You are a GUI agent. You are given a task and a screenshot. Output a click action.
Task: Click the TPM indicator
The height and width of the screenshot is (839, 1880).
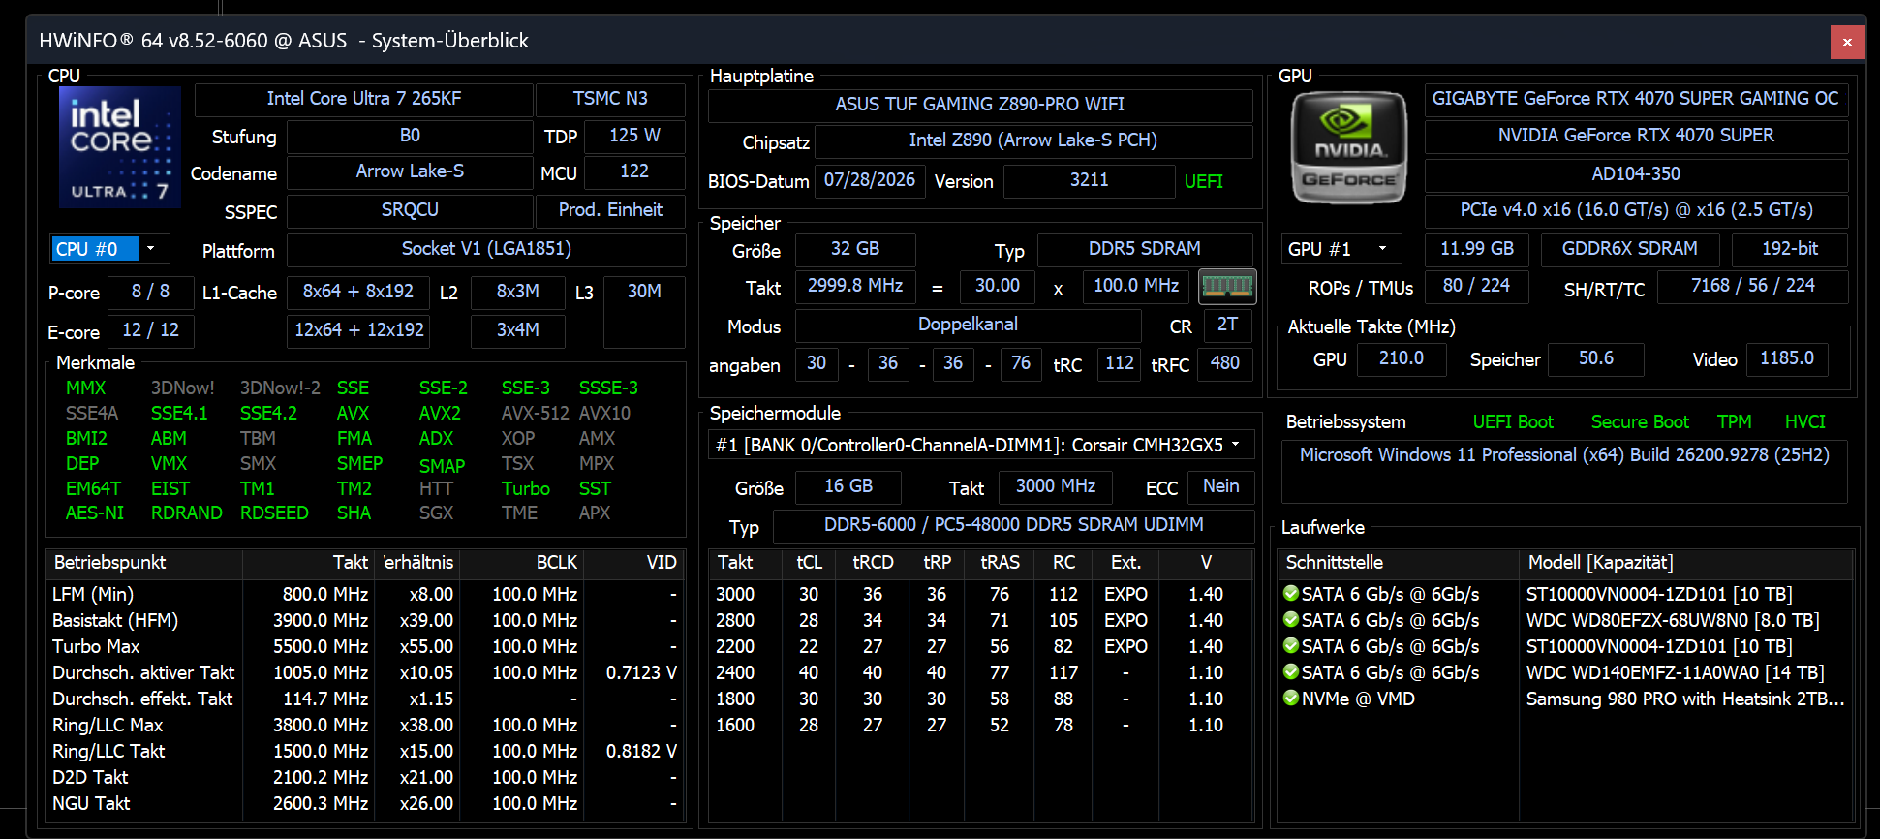pyautogui.click(x=1735, y=422)
